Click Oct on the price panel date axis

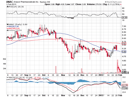(x=44, y=75)
